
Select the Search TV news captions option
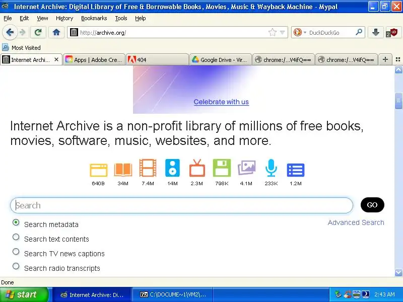(x=16, y=251)
